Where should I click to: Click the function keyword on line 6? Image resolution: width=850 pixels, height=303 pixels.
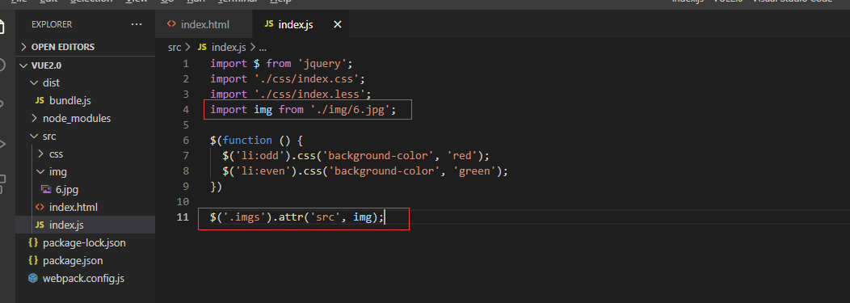click(x=247, y=141)
